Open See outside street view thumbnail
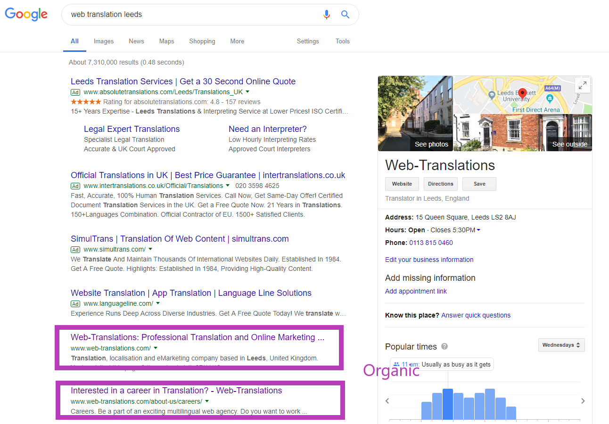This screenshot has height=424, width=609. point(523,132)
